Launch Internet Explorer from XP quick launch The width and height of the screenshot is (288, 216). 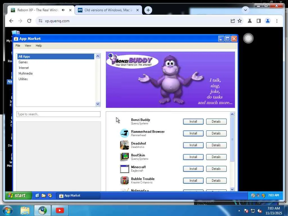[37, 196]
